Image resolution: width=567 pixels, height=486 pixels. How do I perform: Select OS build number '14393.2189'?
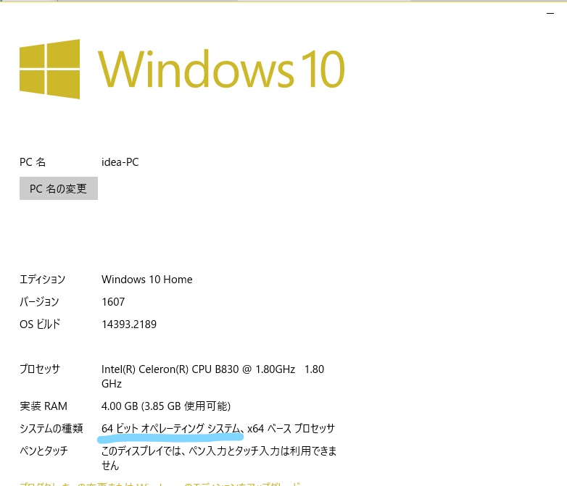129,324
